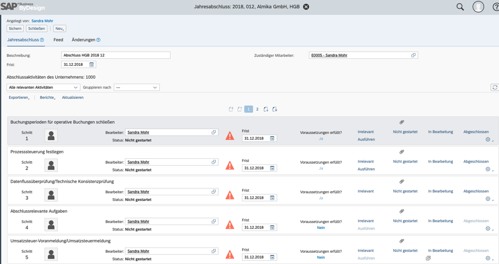Click Nein under Voraussetzungen erfüllt in step 4

click(x=321, y=228)
